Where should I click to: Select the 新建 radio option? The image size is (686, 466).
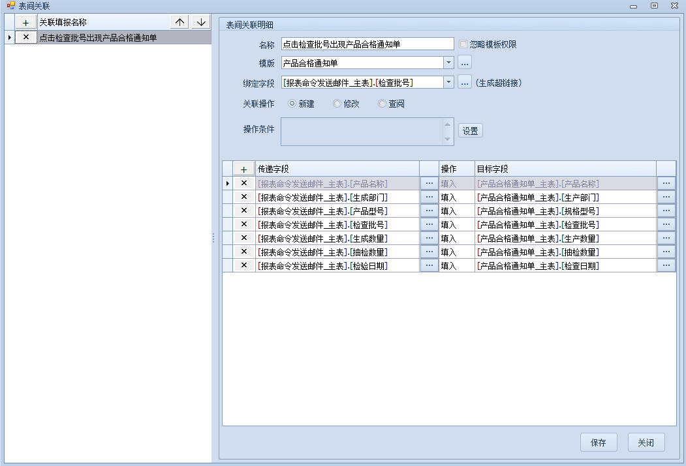coord(291,104)
